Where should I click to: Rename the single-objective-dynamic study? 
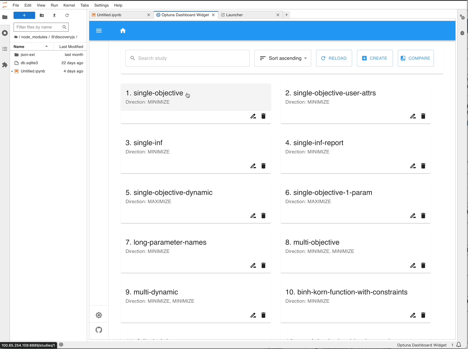[253, 216]
